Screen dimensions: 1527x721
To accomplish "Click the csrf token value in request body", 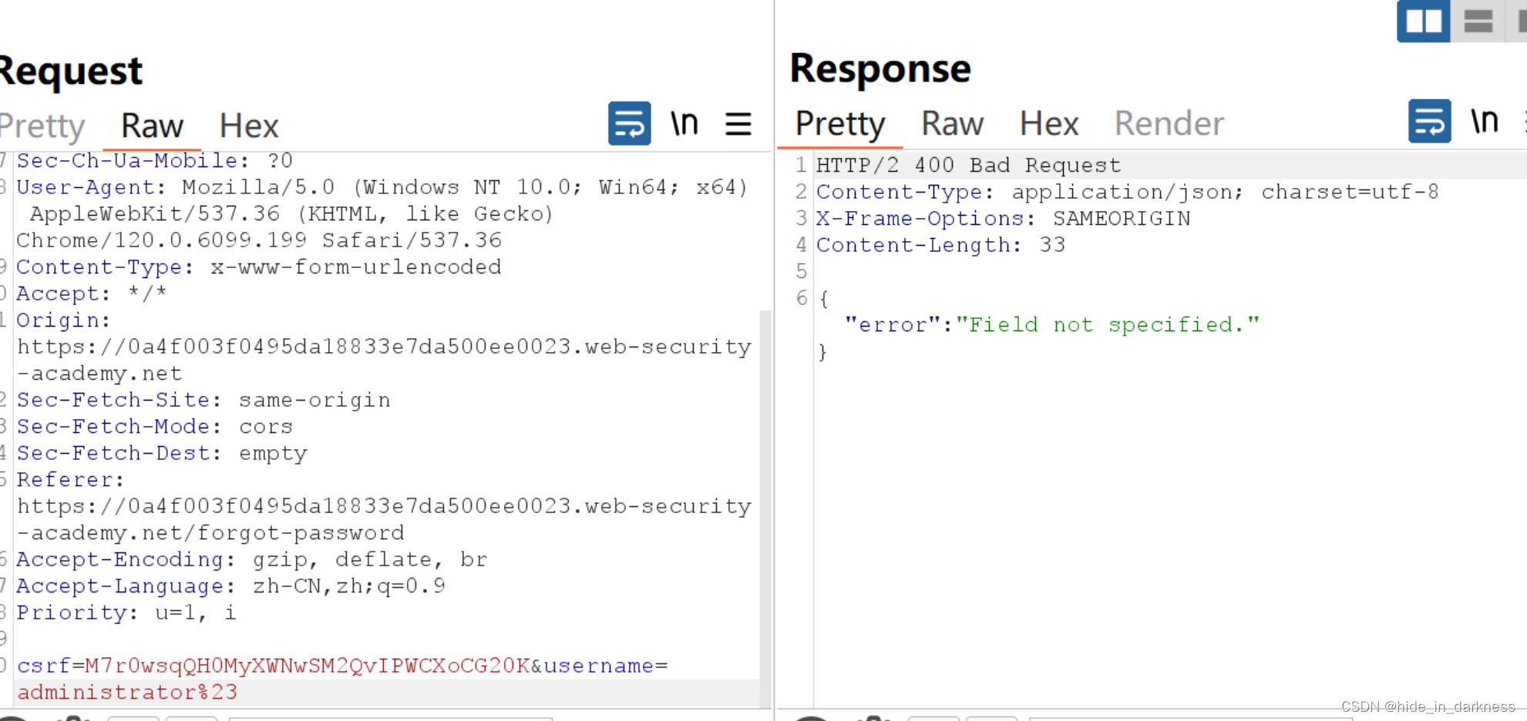I will 308,666.
